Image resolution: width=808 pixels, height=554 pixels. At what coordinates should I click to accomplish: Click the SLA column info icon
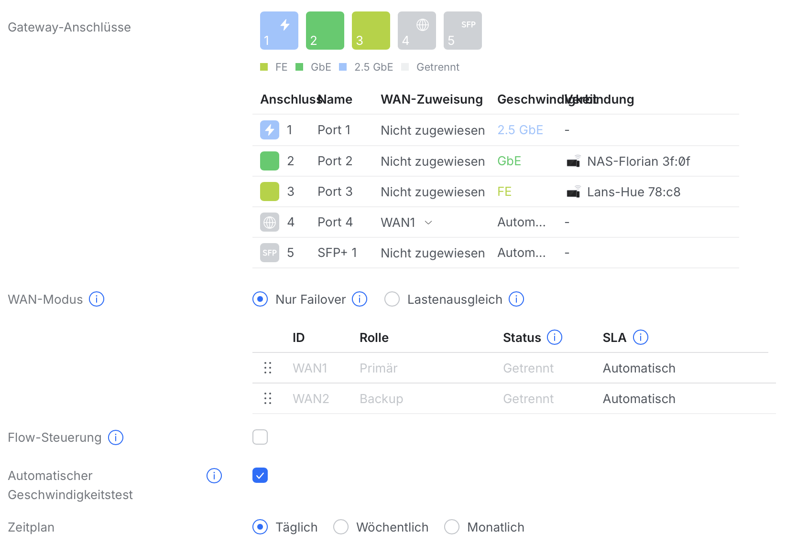(x=641, y=338)
